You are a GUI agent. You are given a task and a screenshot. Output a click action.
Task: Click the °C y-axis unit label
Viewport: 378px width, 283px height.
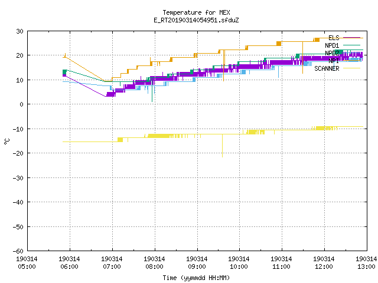(6, 141)
